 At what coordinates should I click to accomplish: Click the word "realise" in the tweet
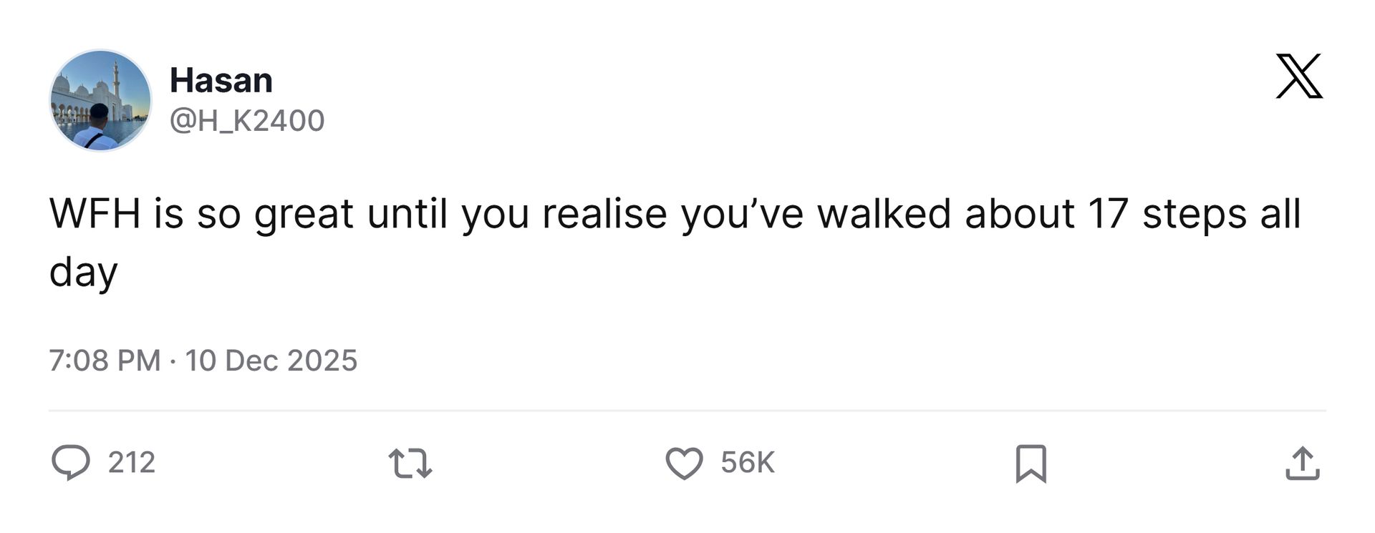pos(604,213)
